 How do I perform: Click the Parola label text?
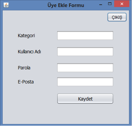(24, 68)
